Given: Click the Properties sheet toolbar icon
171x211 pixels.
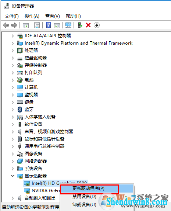Looking at the screenshot, I should (37, 25).
